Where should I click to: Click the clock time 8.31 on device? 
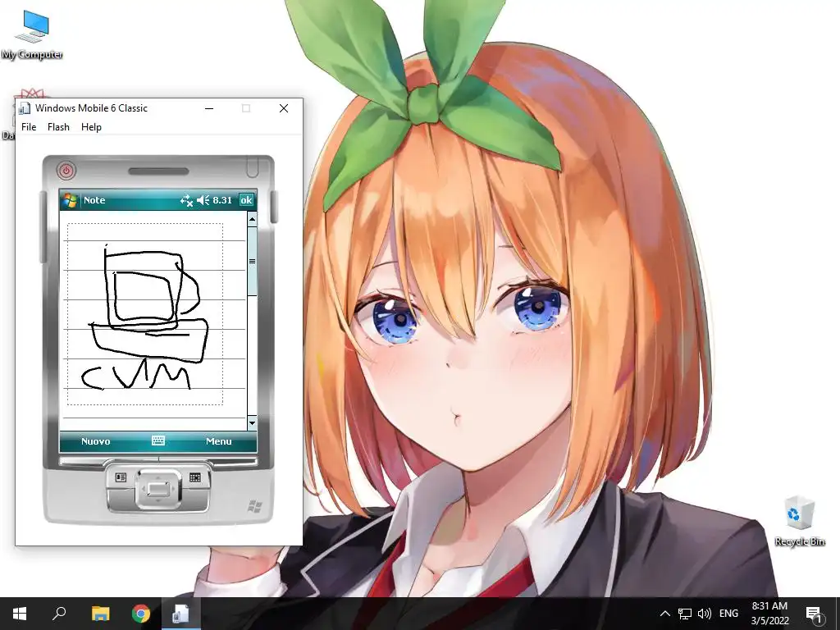coord(222,200)
